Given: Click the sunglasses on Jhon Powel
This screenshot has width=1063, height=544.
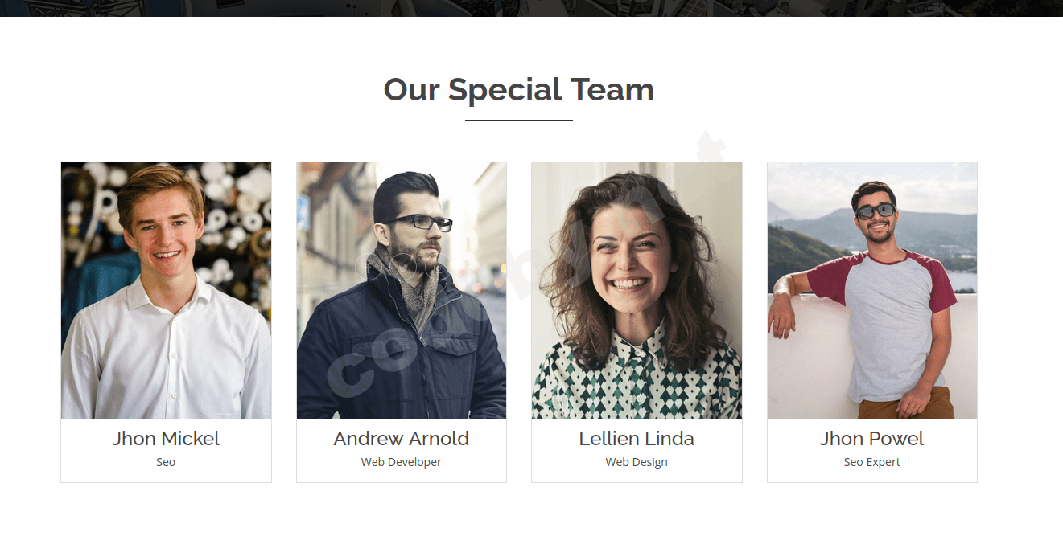Looking at the screenshot, I should coord(875,211).
